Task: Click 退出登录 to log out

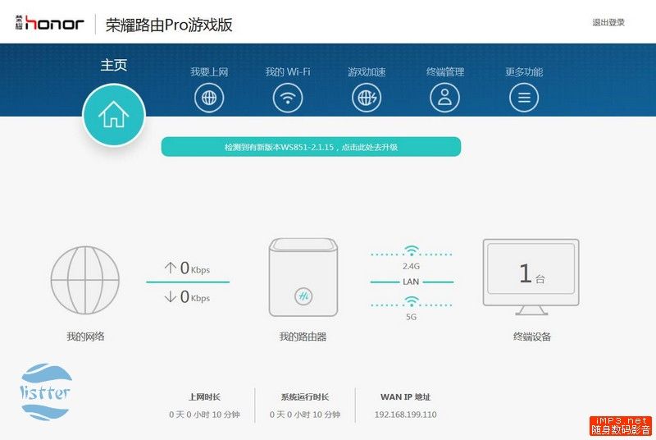Action: (x=608, y=23)
